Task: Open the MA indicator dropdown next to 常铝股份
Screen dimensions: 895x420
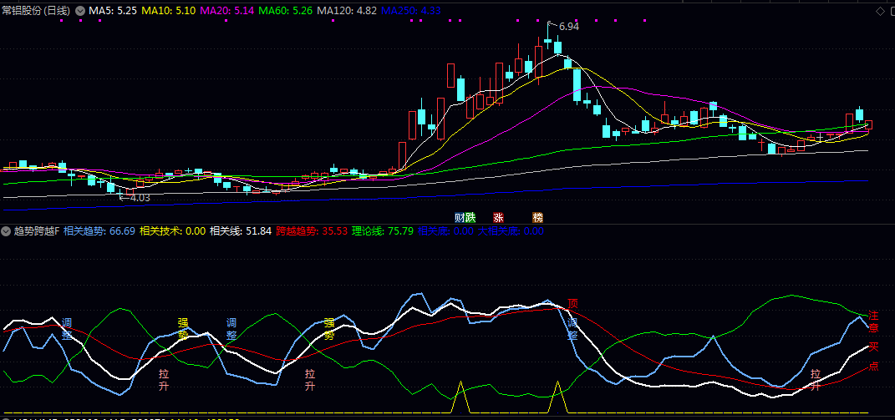Action: pos(80,11)
